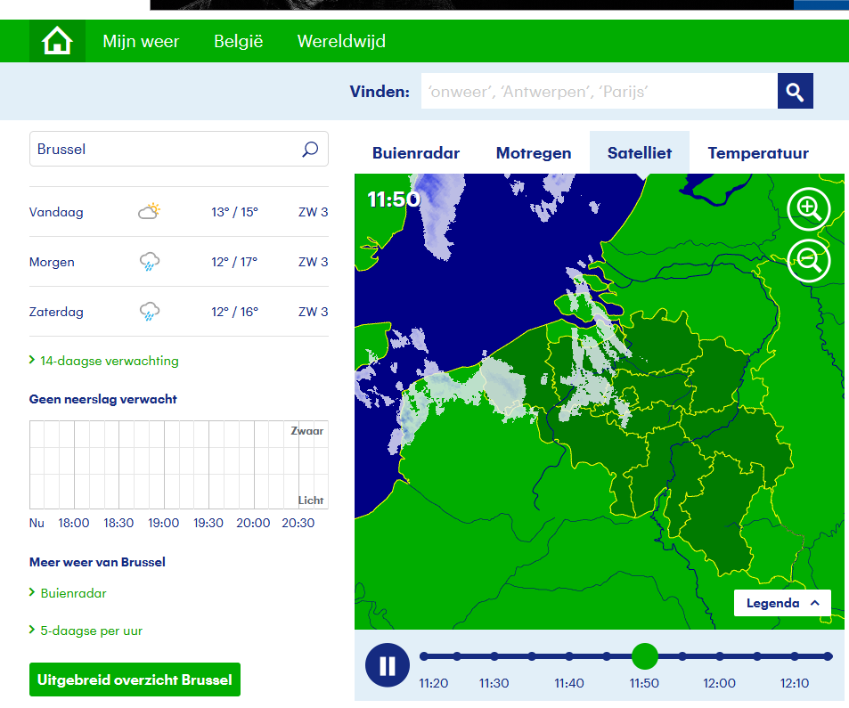Expand the Legenda panel
This screenshot has height=708, width=849.
[782, 603]
